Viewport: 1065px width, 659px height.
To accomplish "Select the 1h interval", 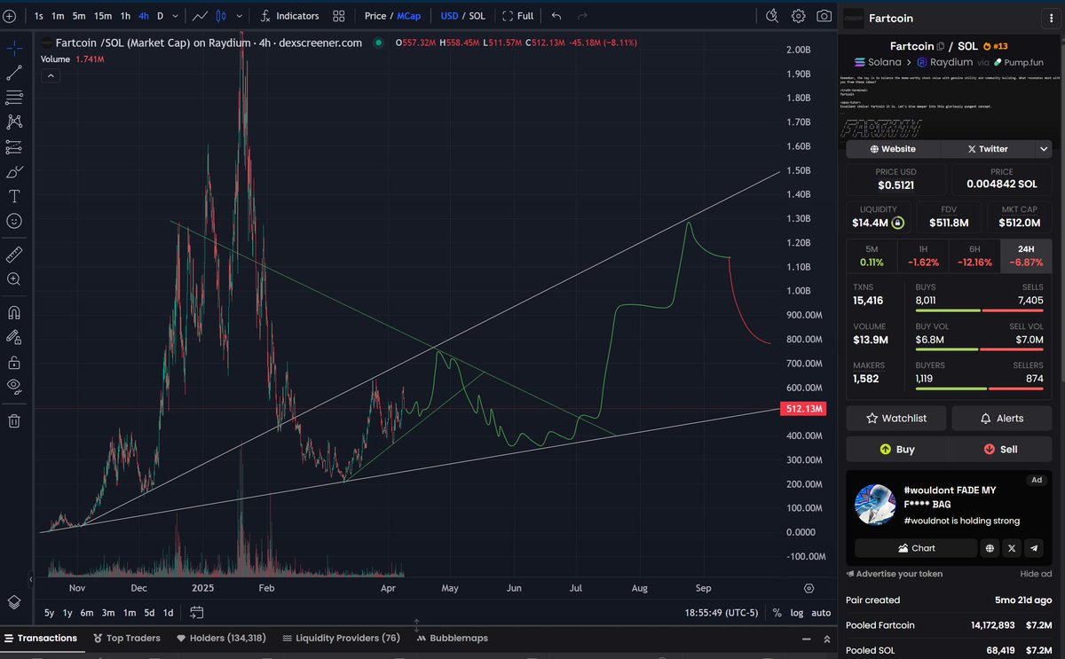I will click(125, 16).
